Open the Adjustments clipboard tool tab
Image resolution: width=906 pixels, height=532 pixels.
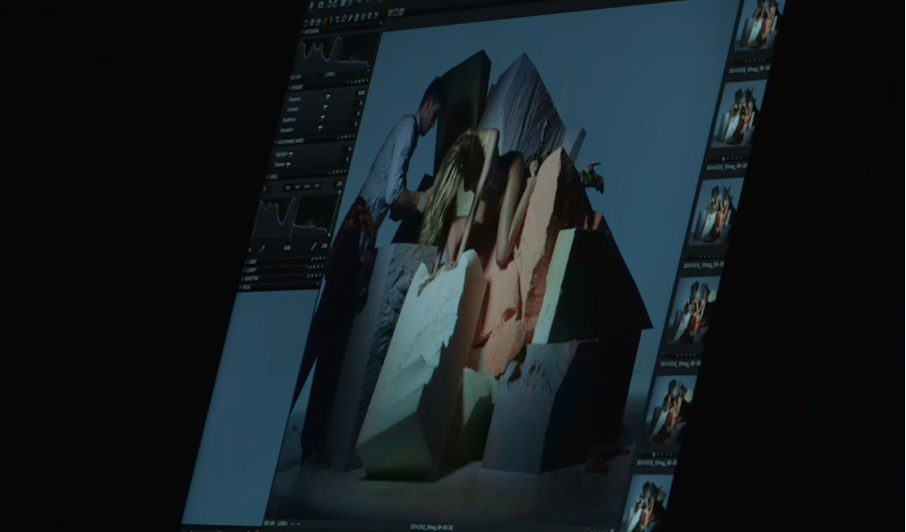pyautogui.click(x=357, y=17)
